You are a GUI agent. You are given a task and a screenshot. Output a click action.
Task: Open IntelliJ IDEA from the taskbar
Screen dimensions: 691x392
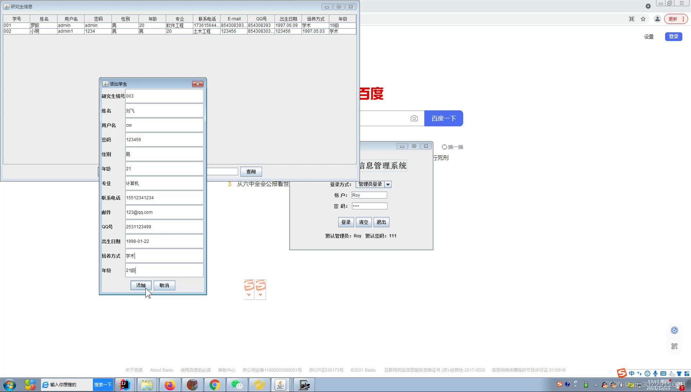point(125,385)
